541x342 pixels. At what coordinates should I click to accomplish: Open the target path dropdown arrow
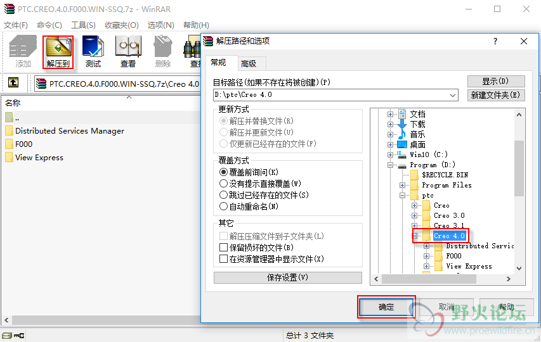pyautogui.click(x=453, y=95)
